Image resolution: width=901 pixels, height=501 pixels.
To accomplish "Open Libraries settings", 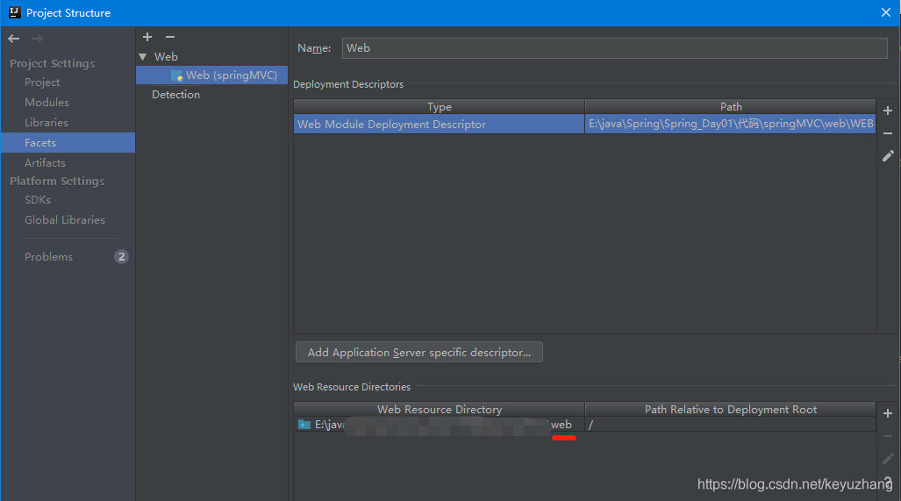I will coord(46,122).
